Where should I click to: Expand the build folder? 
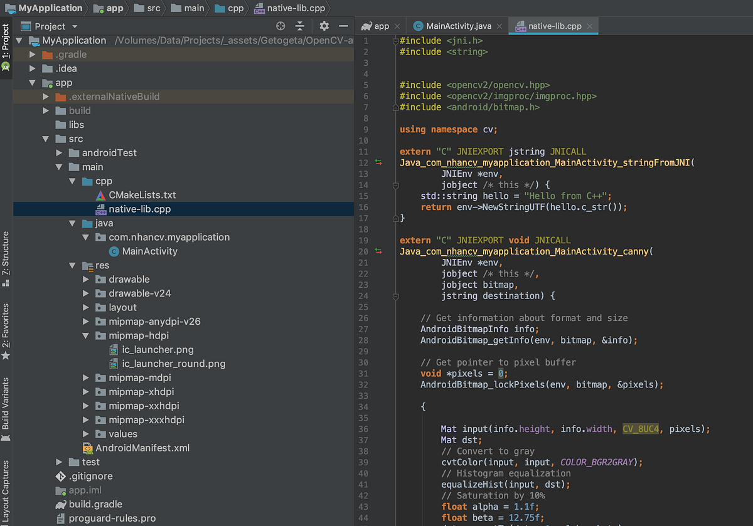click(45, 110)
